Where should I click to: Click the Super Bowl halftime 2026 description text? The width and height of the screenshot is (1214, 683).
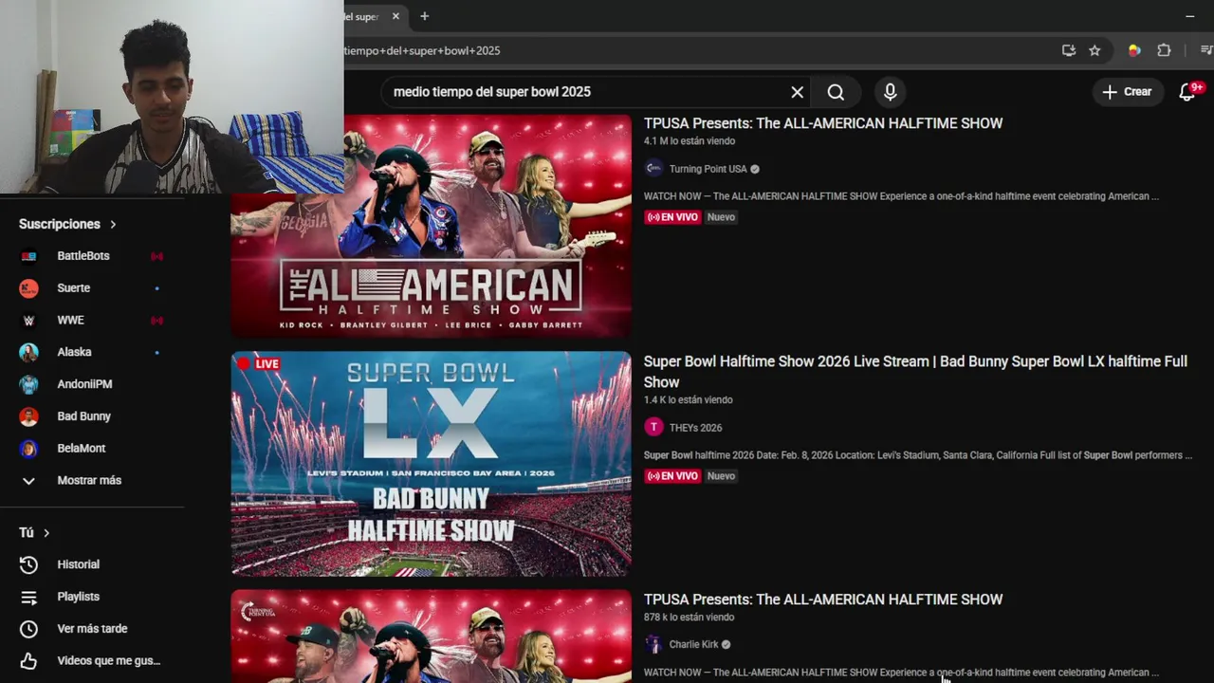[x=918, y=455]
